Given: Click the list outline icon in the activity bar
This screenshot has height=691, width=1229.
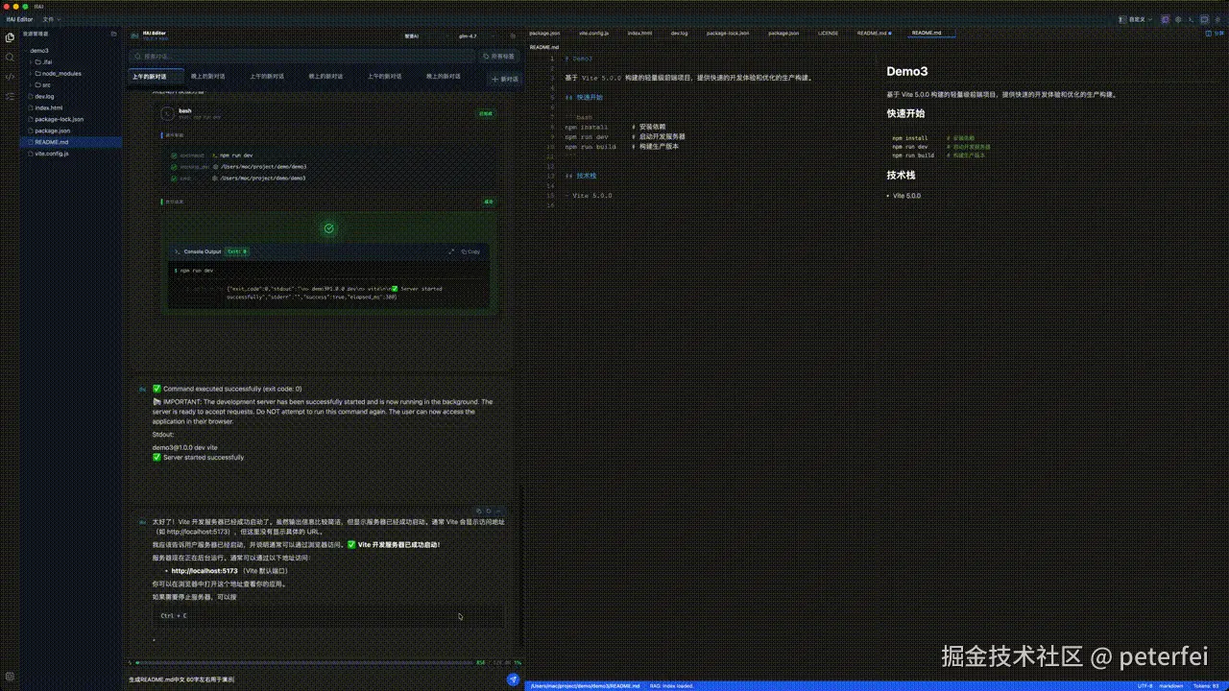Looking at the screenshot, I should tap(11, 95).
